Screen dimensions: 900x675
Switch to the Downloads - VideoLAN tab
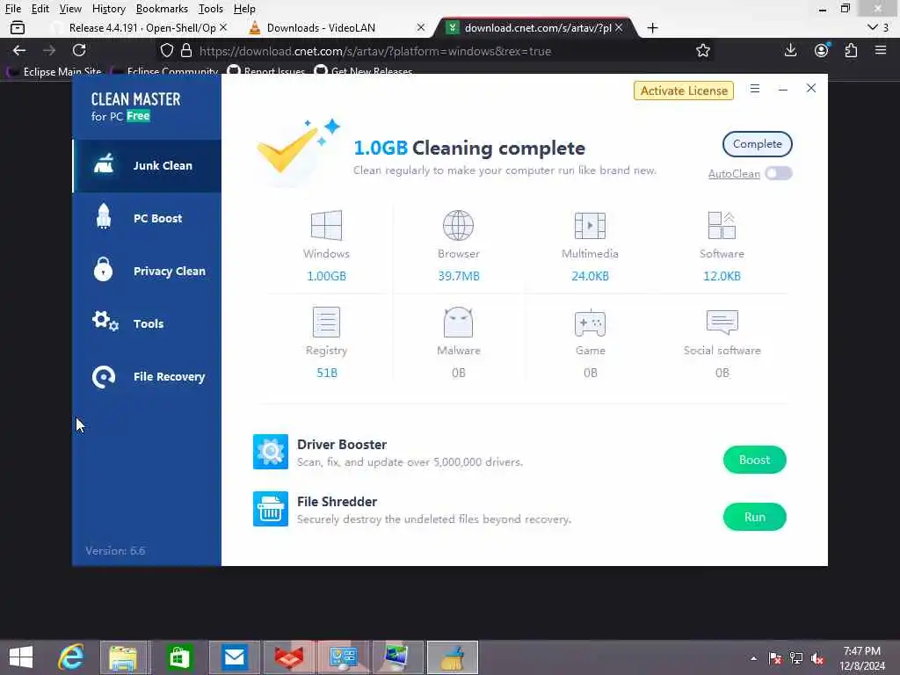pos(337,27)
